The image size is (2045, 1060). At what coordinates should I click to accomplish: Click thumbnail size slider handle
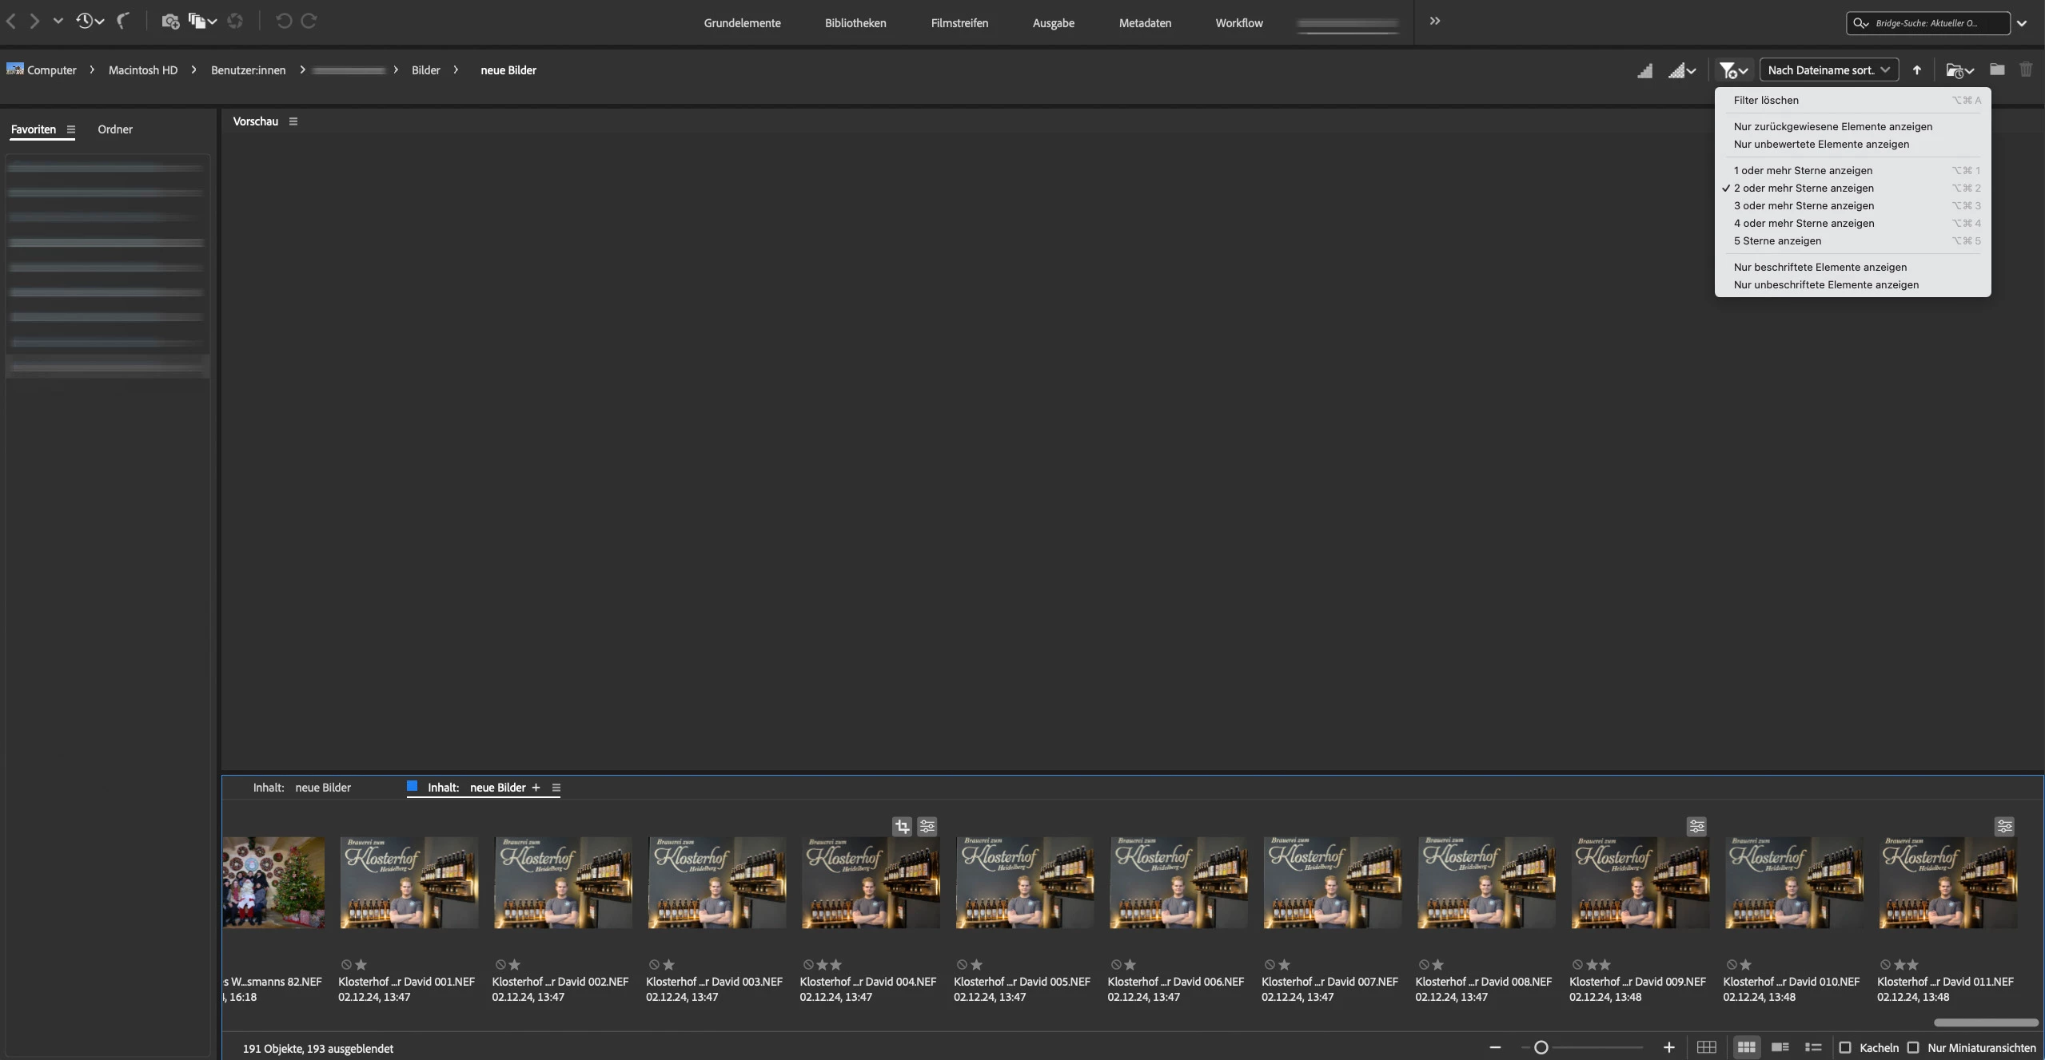pyautogui.click(x=1541, y=1047)
